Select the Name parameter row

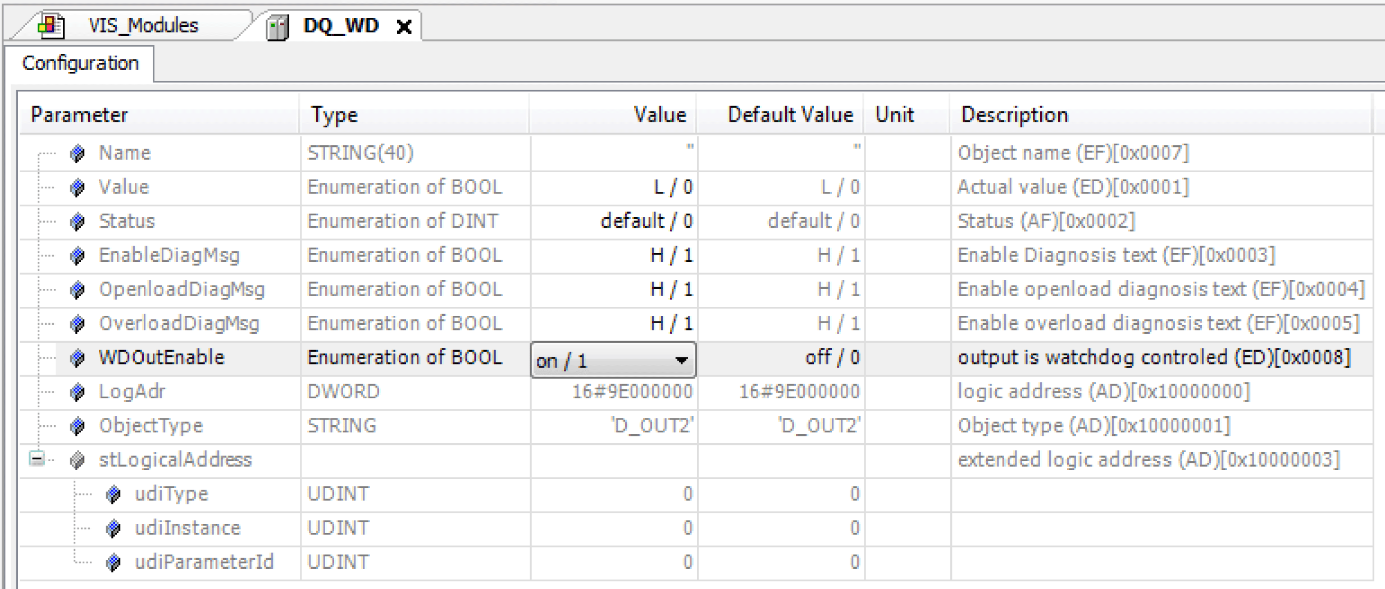click(696, 153)
